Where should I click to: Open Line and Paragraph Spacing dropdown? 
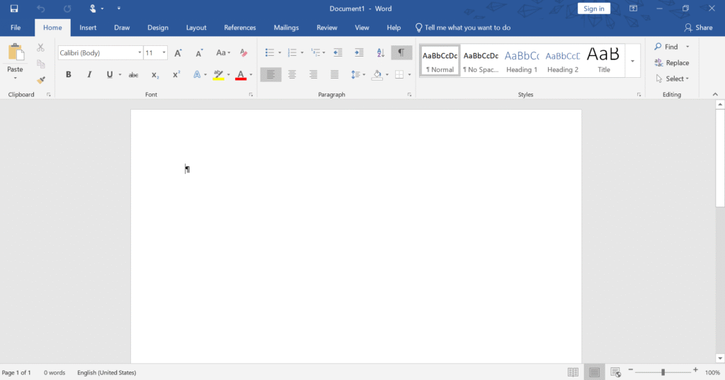358,74
